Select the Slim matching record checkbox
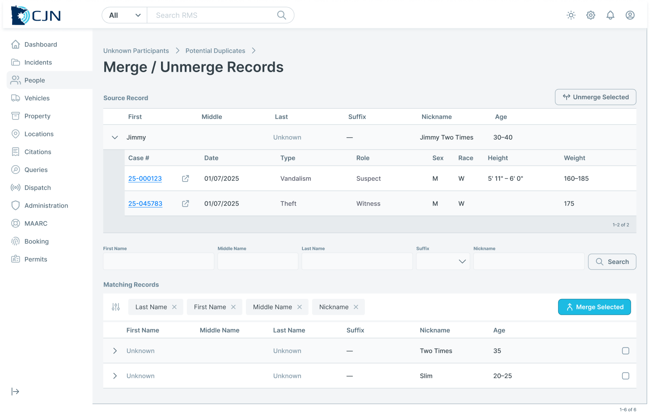 (626, 376)
